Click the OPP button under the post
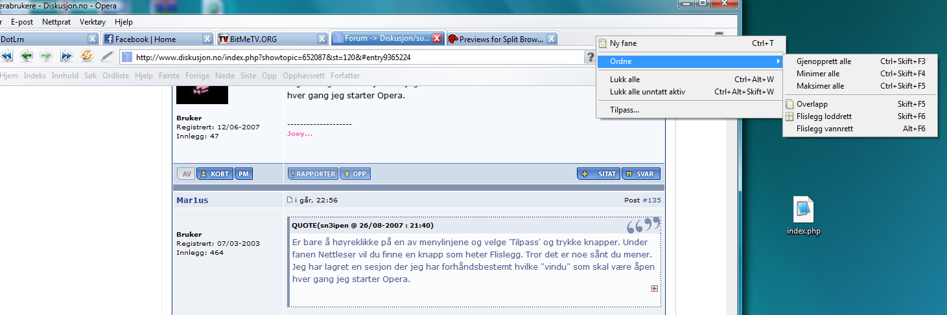Image resolution: width=947 pixels, height=315 pixels. pos(355,174)
